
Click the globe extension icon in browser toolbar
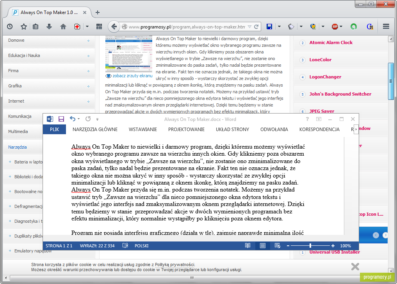click(313, 26)
